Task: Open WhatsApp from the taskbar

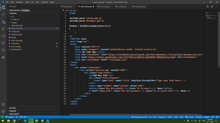Action: [x=37, y=121]
